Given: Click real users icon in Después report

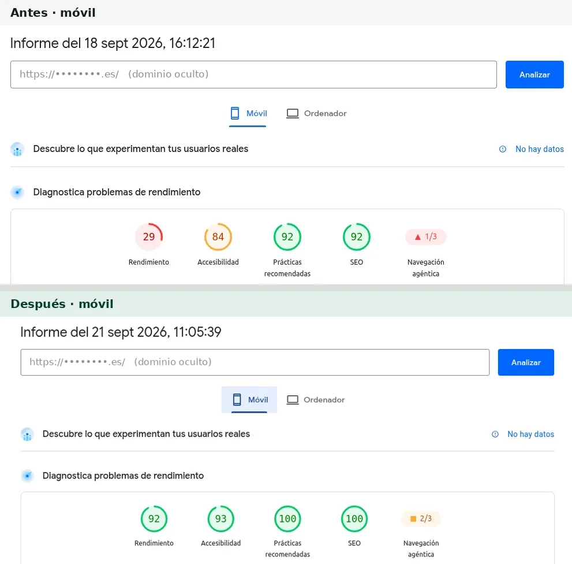Looking at the screenshot, I should click(27, 435).
